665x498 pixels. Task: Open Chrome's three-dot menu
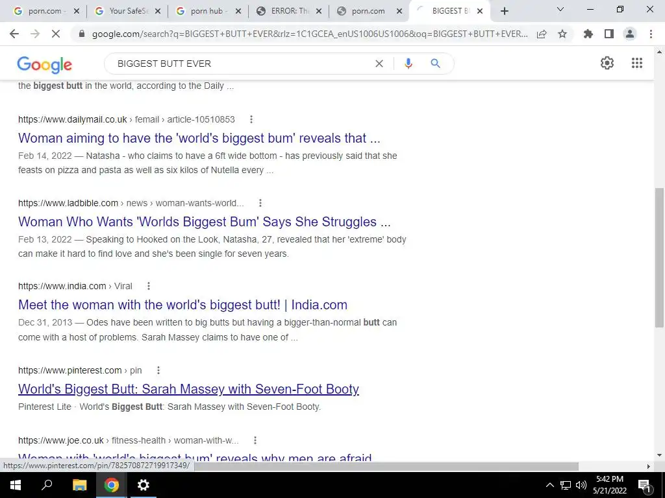[651, 34]
